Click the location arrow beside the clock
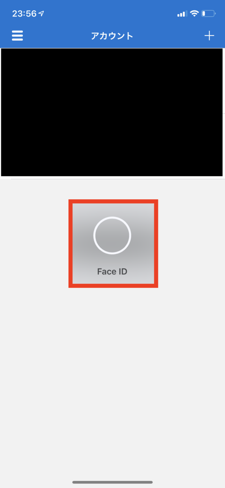 (x=41, y=13)
